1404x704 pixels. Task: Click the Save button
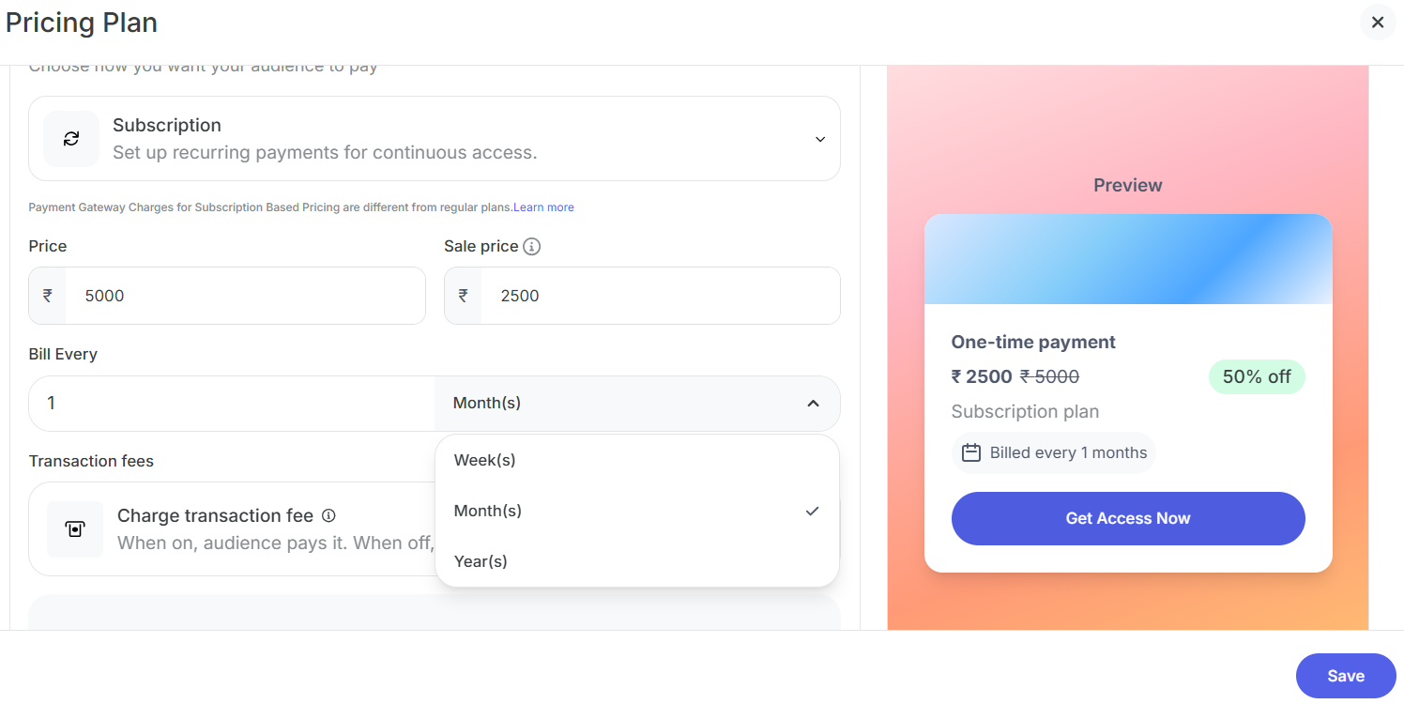click(1345, 676)
